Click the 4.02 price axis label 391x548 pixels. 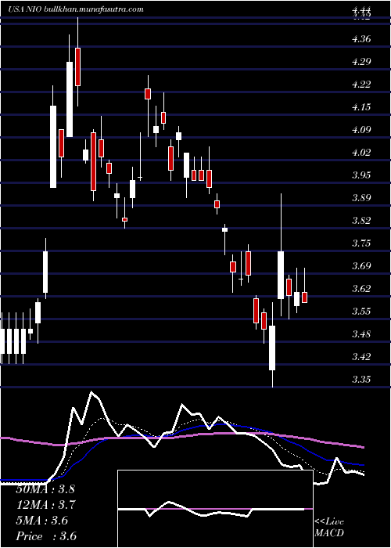(361, 153)
